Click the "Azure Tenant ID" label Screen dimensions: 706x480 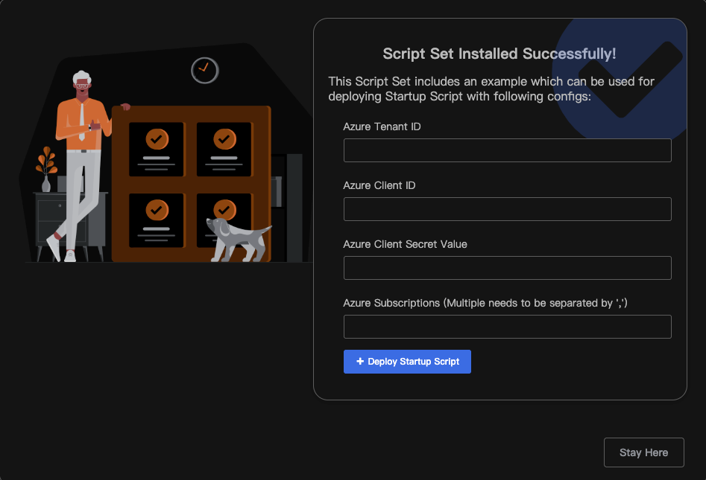tap(382, 127)
